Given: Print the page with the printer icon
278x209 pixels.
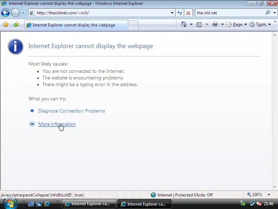Looking at the screenshot, I should pos(215,24).
